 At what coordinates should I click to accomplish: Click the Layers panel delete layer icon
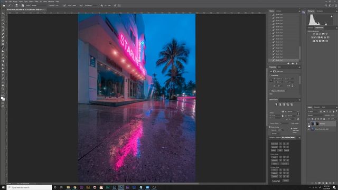(333, 183)
